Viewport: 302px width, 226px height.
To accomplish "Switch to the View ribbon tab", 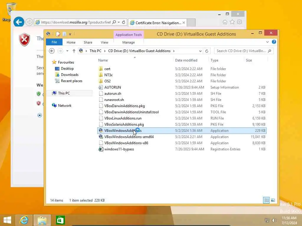I will point(104,42).
